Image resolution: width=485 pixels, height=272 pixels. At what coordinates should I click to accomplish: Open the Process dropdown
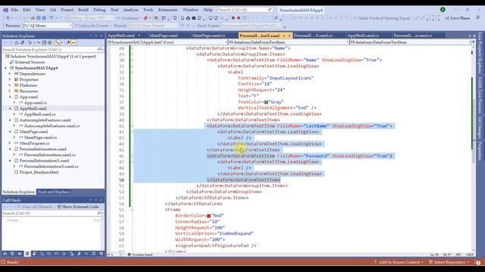[x=47, y=26]
